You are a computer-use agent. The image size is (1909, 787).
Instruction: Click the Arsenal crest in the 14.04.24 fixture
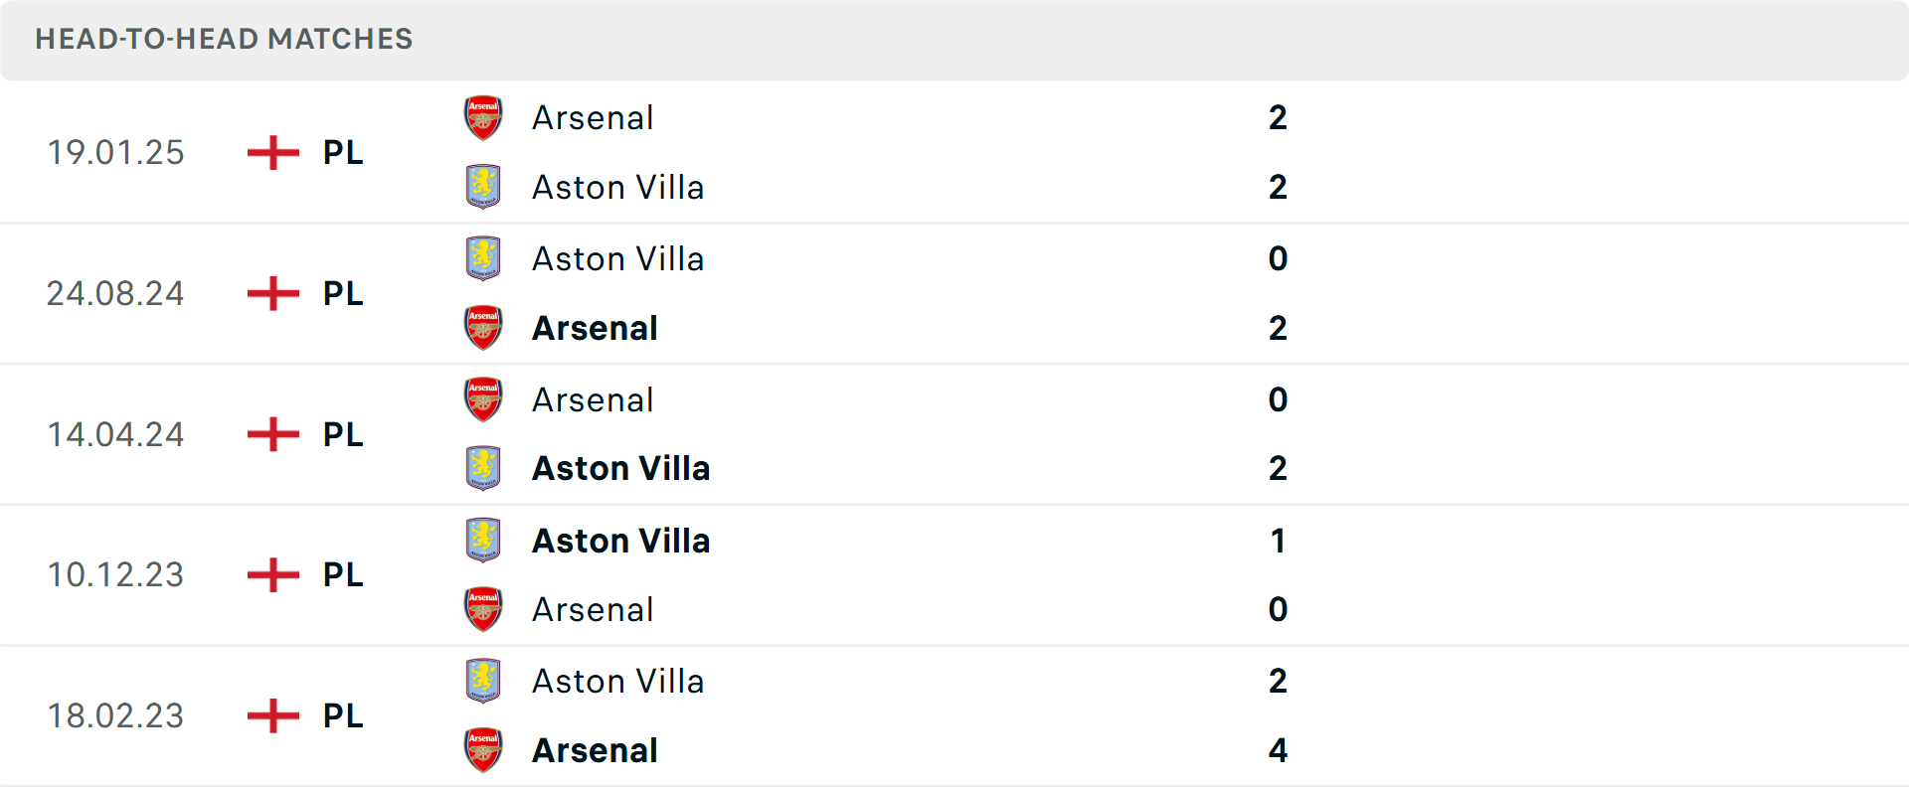[483, 399]
